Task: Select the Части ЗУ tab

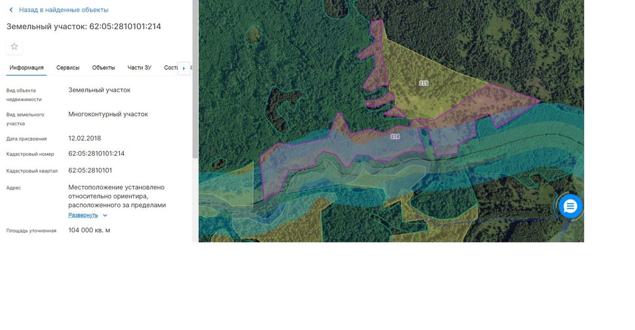Action: tap(139, 68)
